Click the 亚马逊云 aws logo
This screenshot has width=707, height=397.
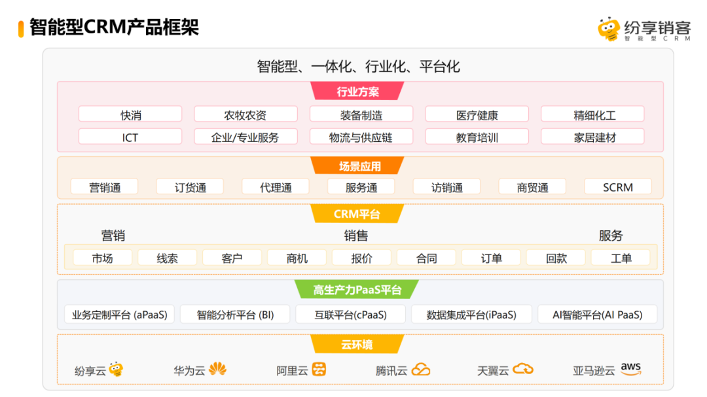coord(631,369)
